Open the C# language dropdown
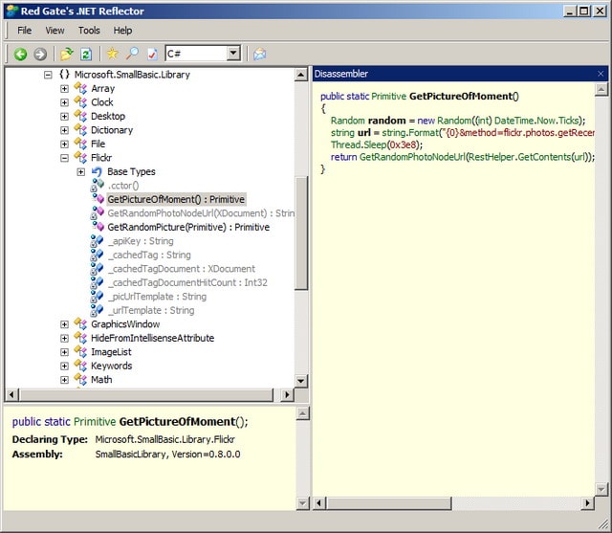This screenshot has width=612, height=533. pyautogui.click(x=233, y=53)
